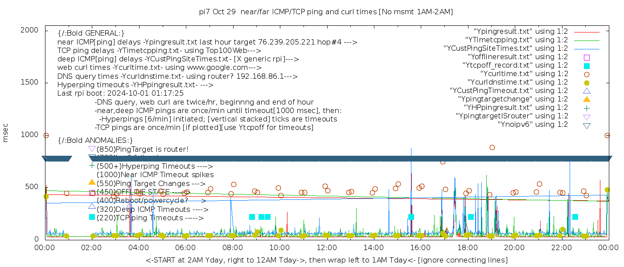
Task: Click the inverted triangle legend marker for Ynoipv6
Action: point(587,125)
